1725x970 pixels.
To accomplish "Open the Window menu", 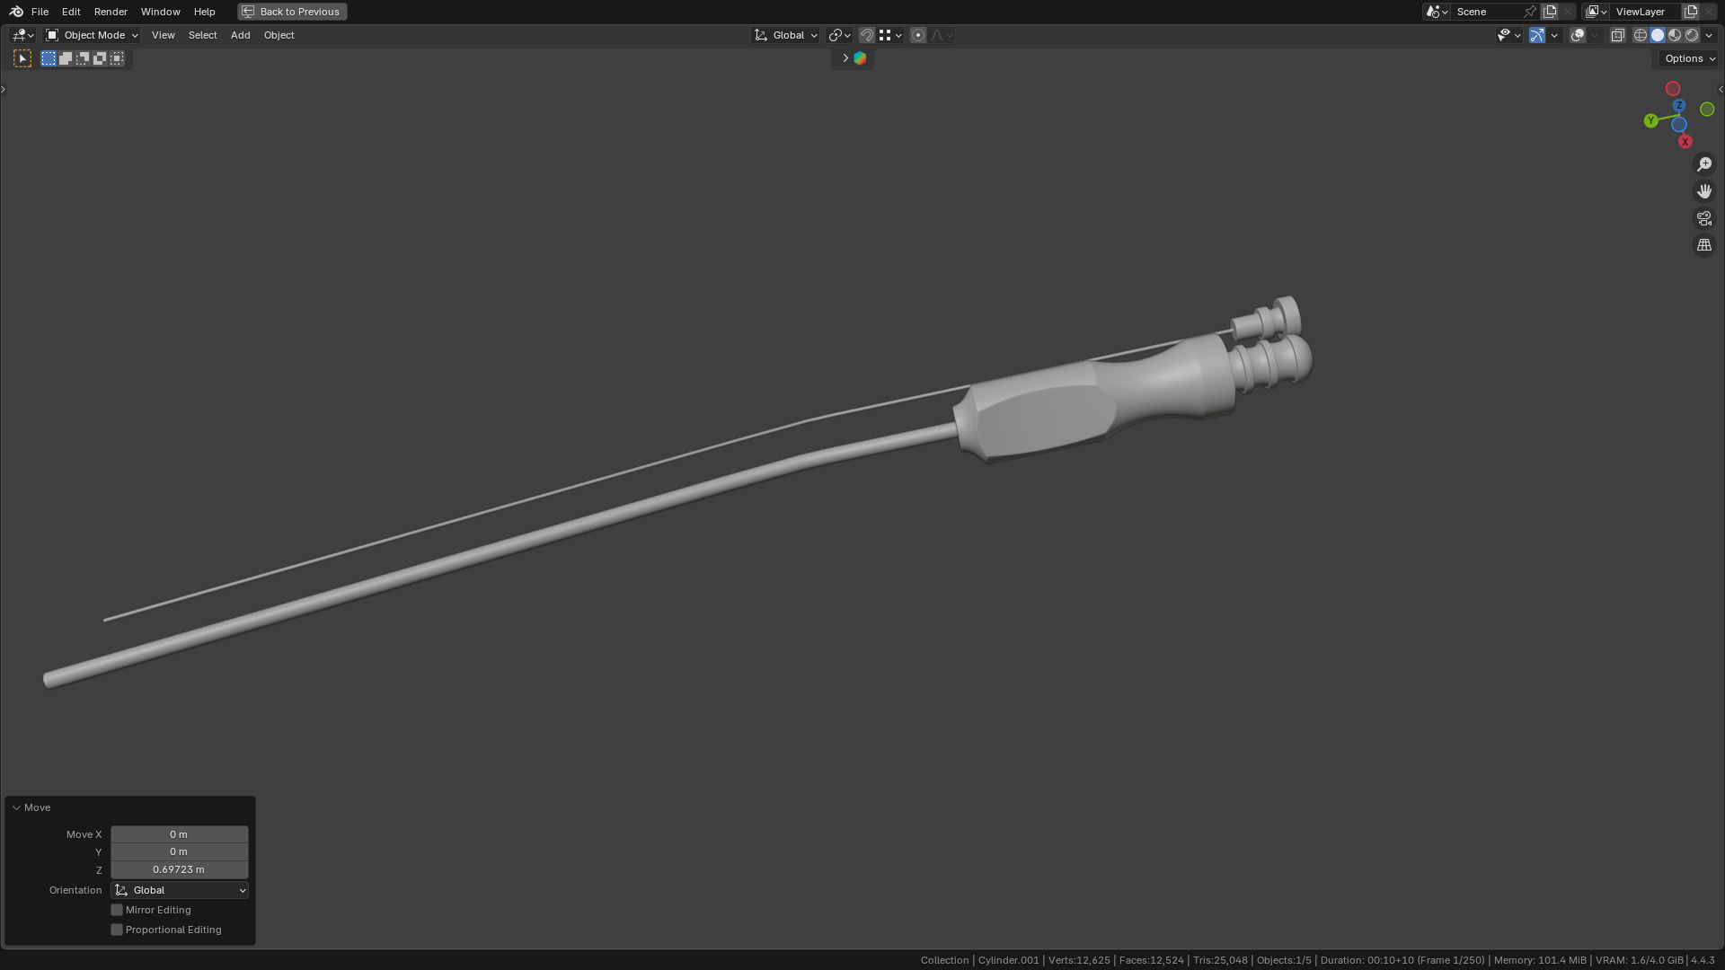I will 160,12.
